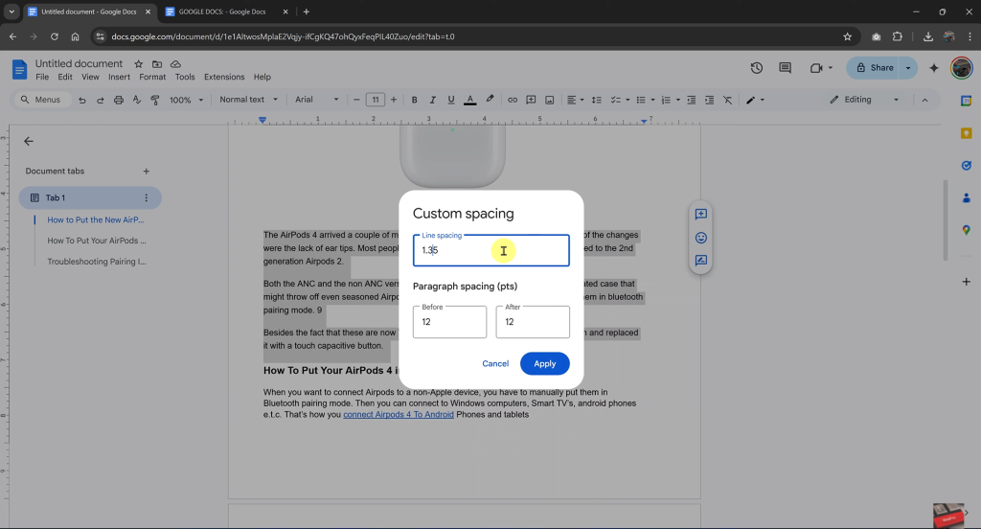Viewport: 981px width, 529px height.
Task: Open the Insert menu
Action: pyautogui.click(x=119, y=77)
